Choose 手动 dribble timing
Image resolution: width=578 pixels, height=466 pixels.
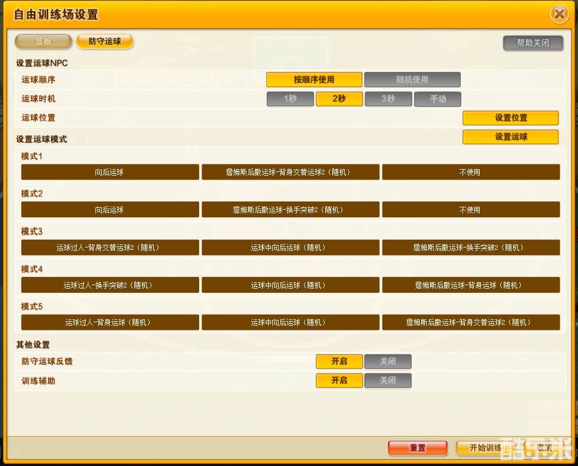click(x=437, y=99)
